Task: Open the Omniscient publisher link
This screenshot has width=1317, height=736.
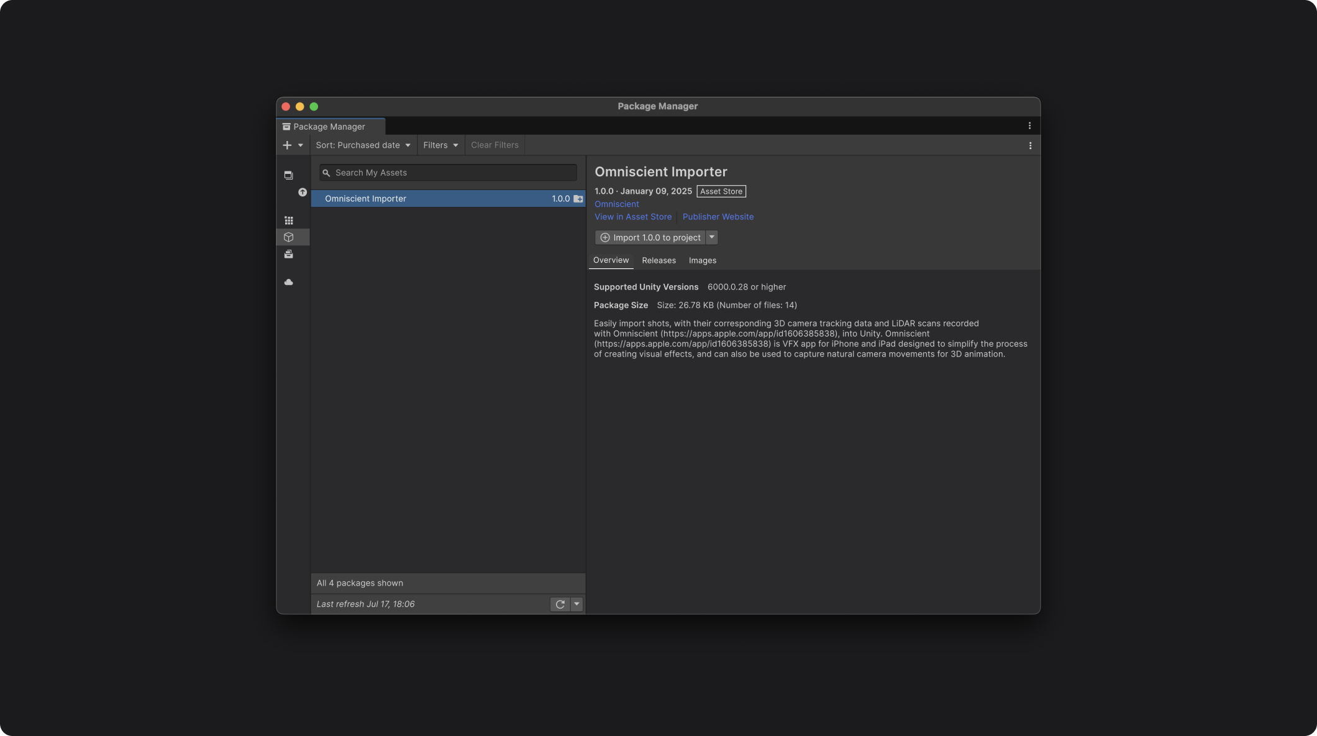Action: [616, 204]
